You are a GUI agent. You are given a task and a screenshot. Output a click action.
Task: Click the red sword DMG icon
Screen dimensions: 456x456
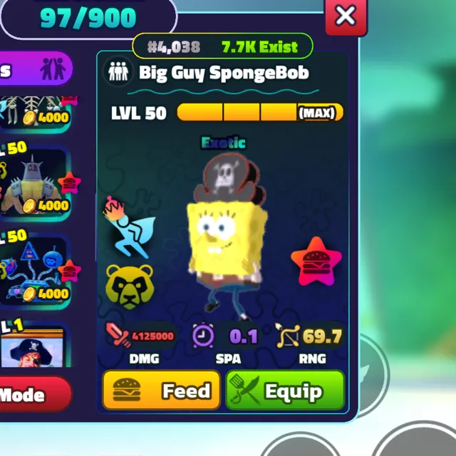[x=118, y=335]
